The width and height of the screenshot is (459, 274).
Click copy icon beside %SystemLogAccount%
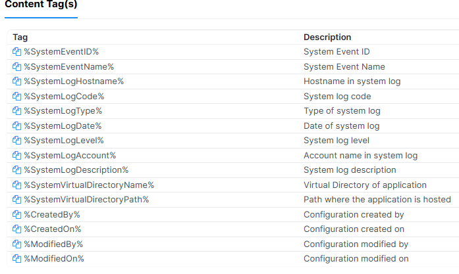(x=17, y=156)
